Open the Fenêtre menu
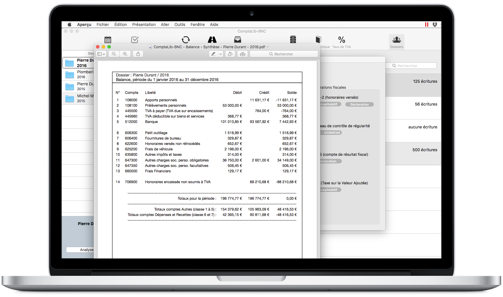This screenshot has height=297, width=503. pos(198,25)
